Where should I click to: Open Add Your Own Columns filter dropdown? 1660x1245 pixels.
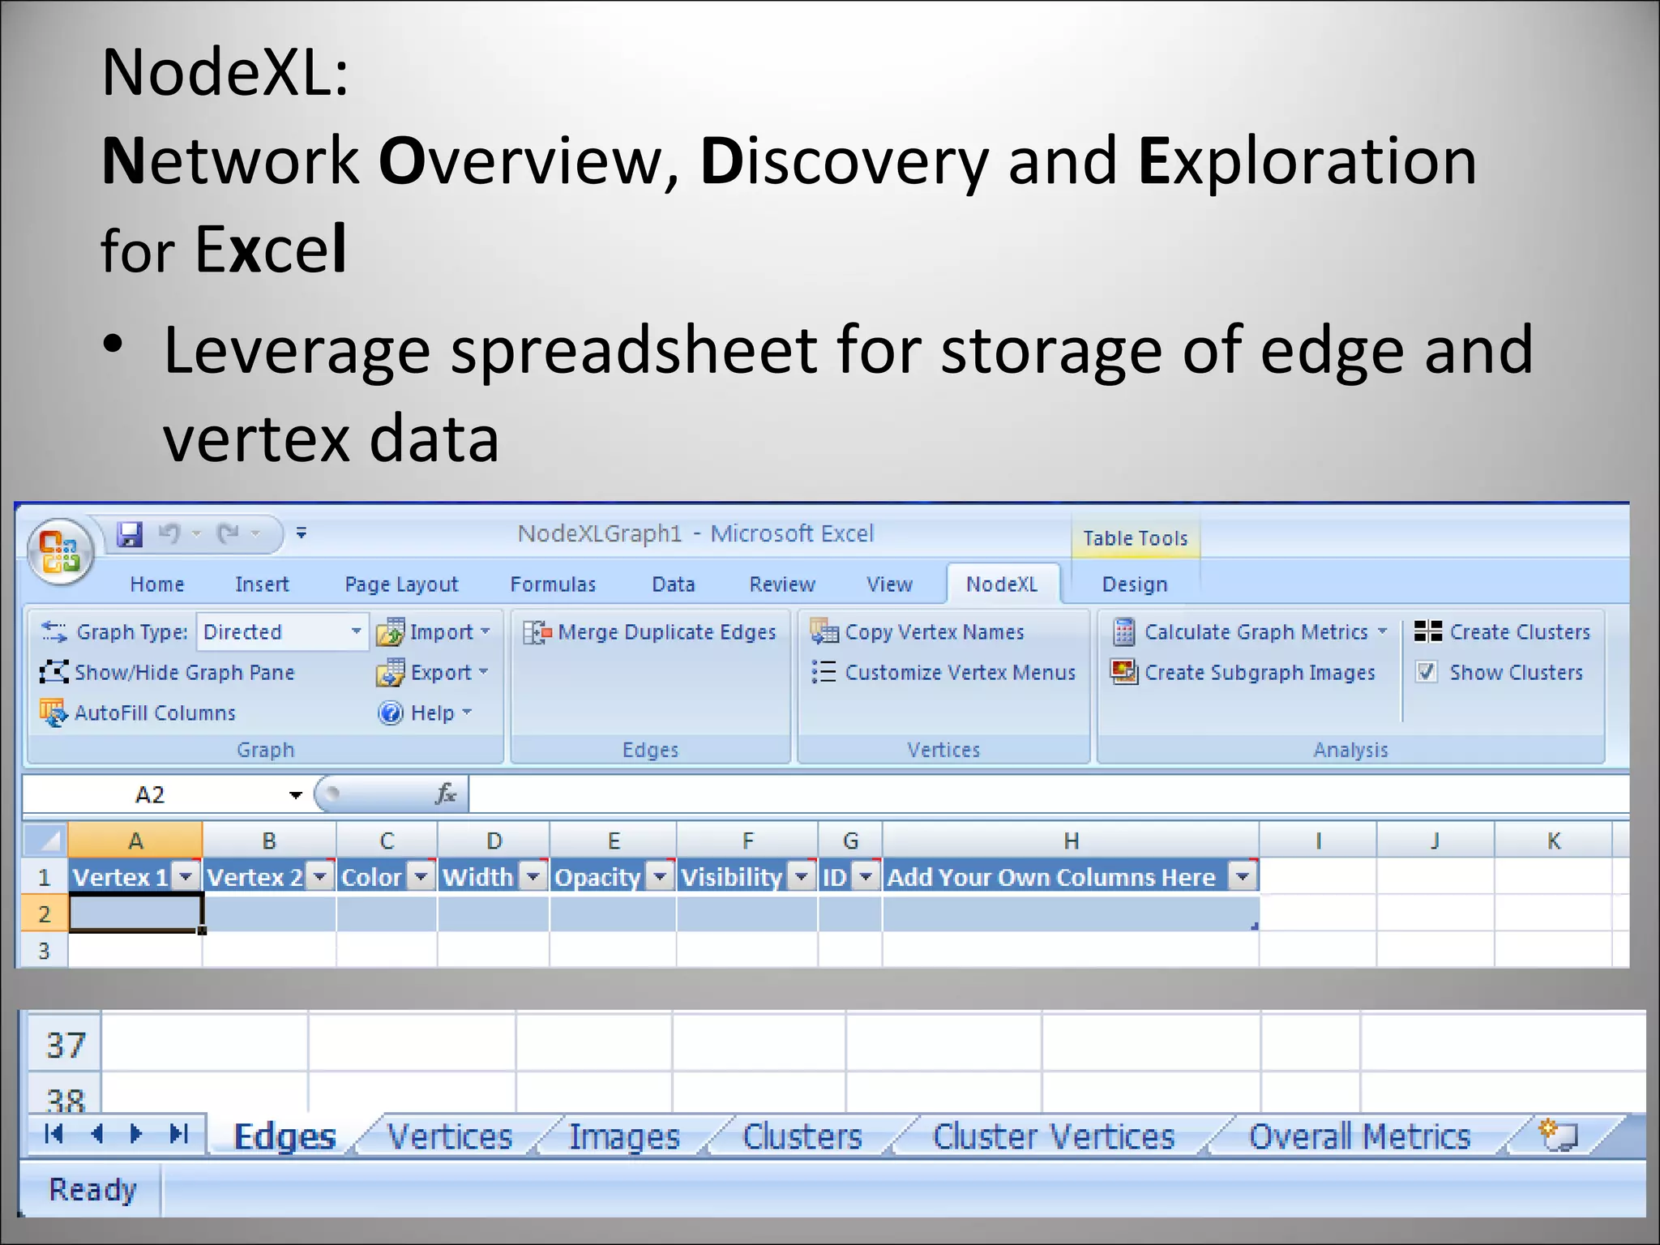(x=1243, y=876)
